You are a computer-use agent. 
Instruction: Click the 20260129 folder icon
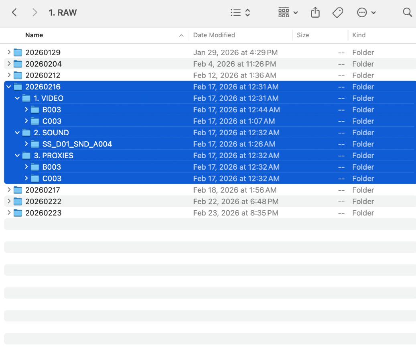click(x=18, y=52)
